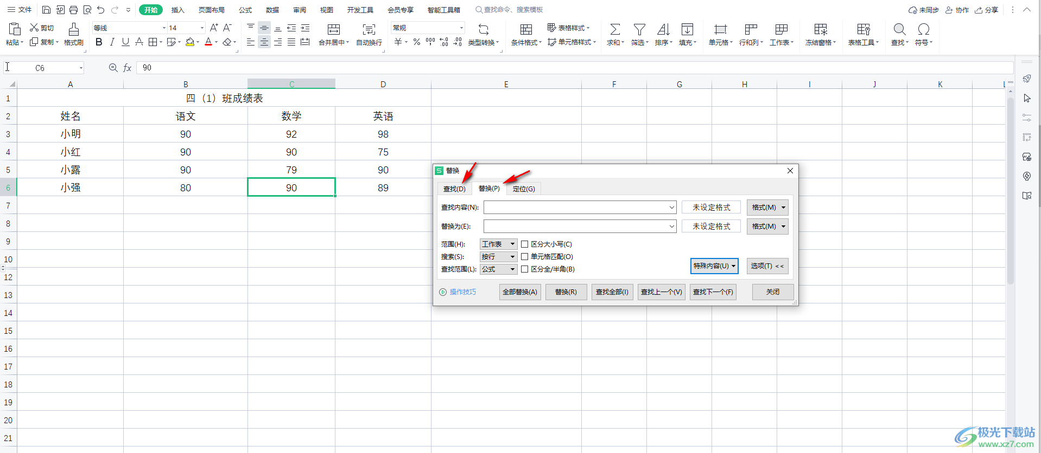The height and width of the screenshot is (453, 1041).
Task: Open 搜索(S) dropdown set to 按行
Action: tap(498, 257)
